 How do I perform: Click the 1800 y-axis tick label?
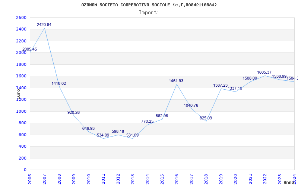point(21,64)
